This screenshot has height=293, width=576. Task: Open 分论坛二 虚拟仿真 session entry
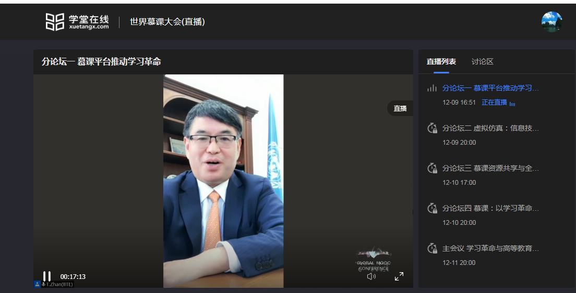pyautogui.click(x=490, y=128)
